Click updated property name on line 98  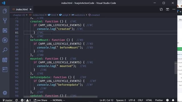coord(36,96)
